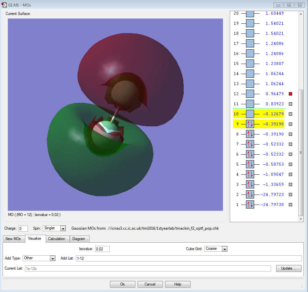Select the orbital box for MO 1
The width and height of the screenshot is (308, 292).
coord(250,205)
